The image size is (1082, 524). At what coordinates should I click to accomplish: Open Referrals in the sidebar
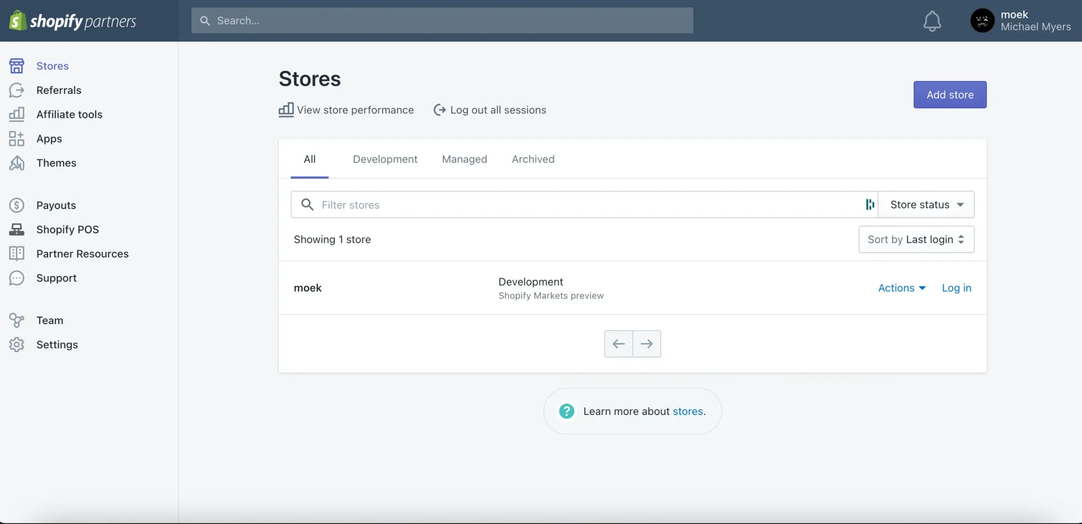[x=59, y=90]
